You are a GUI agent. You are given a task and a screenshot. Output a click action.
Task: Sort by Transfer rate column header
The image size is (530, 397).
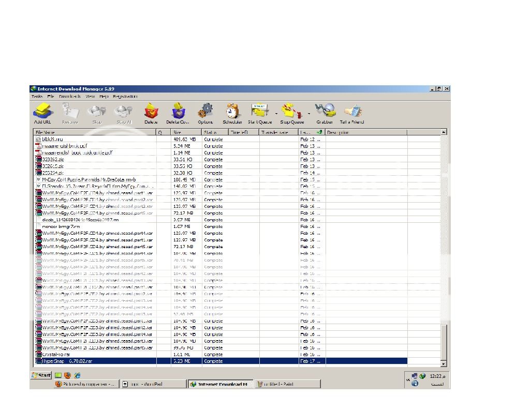279,132
